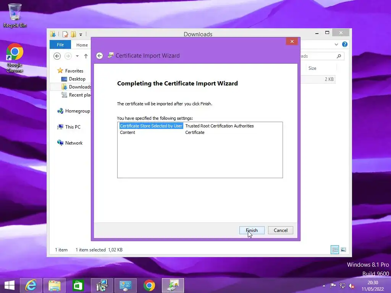
Task: Open the File tab in the Downloads window
Action: [x=60, y=45]
